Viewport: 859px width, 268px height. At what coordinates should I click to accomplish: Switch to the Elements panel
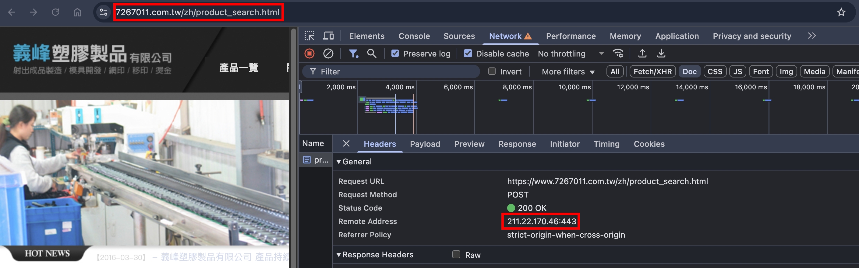(367, 36)
